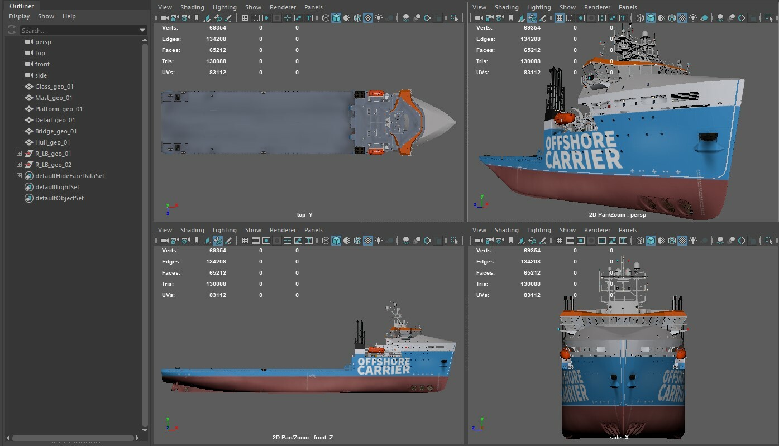779x446 pixels.
Task: Click 2D Pan/Zoom icon in top viewport toolbar
Action: click(x=218, y=18)
